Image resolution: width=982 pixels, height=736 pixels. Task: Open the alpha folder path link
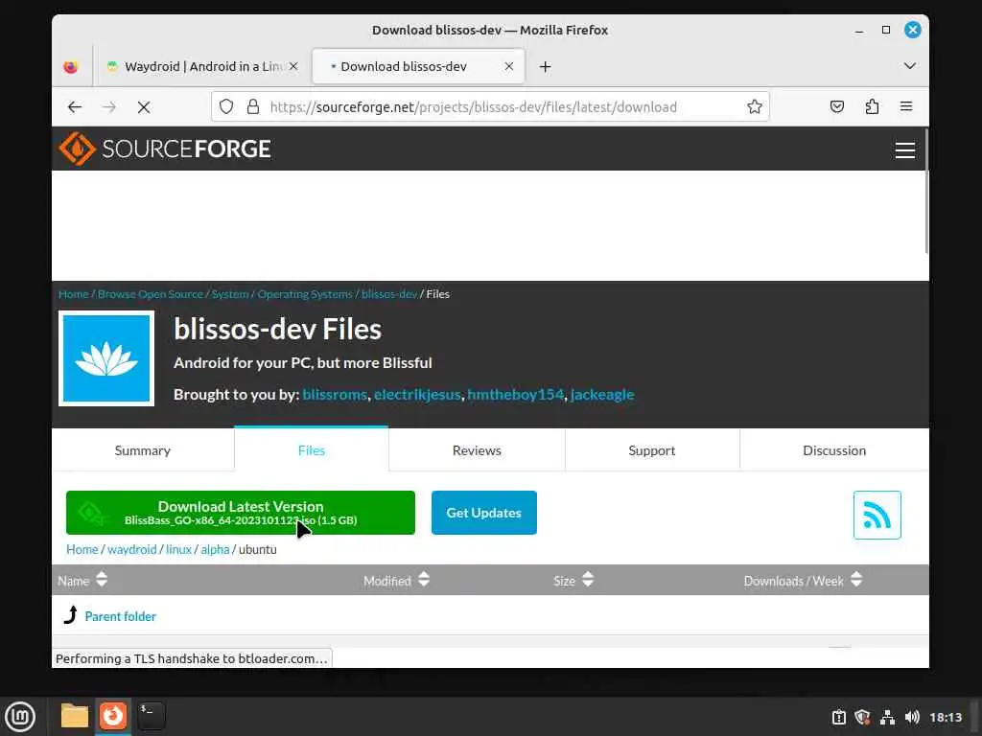(x=215, y=549)
